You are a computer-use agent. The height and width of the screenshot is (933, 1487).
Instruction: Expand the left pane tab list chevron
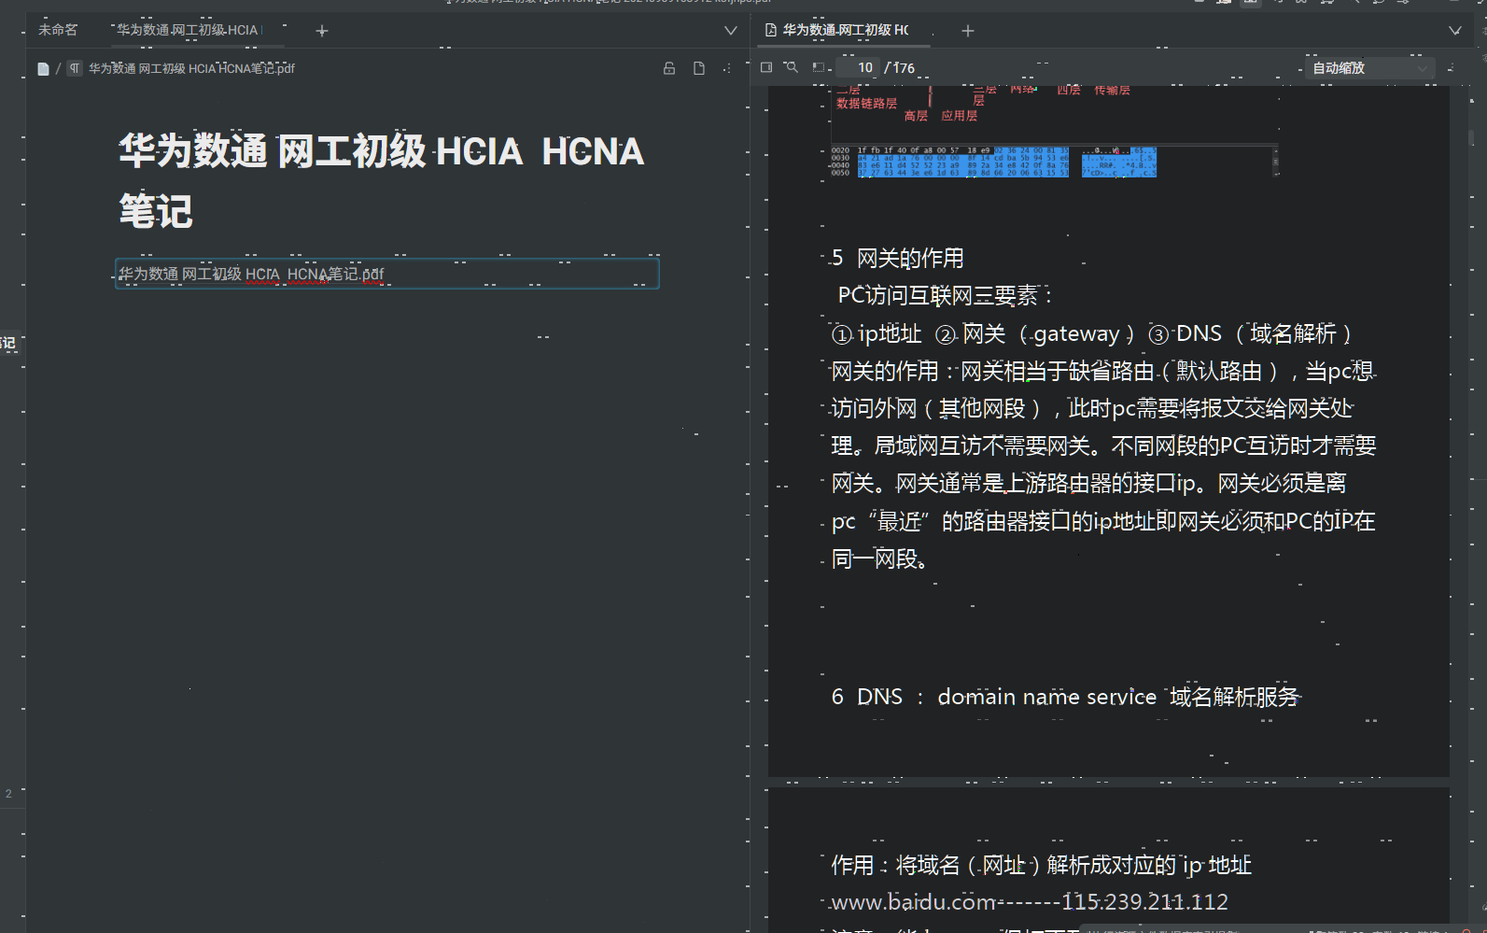(731, 31)
